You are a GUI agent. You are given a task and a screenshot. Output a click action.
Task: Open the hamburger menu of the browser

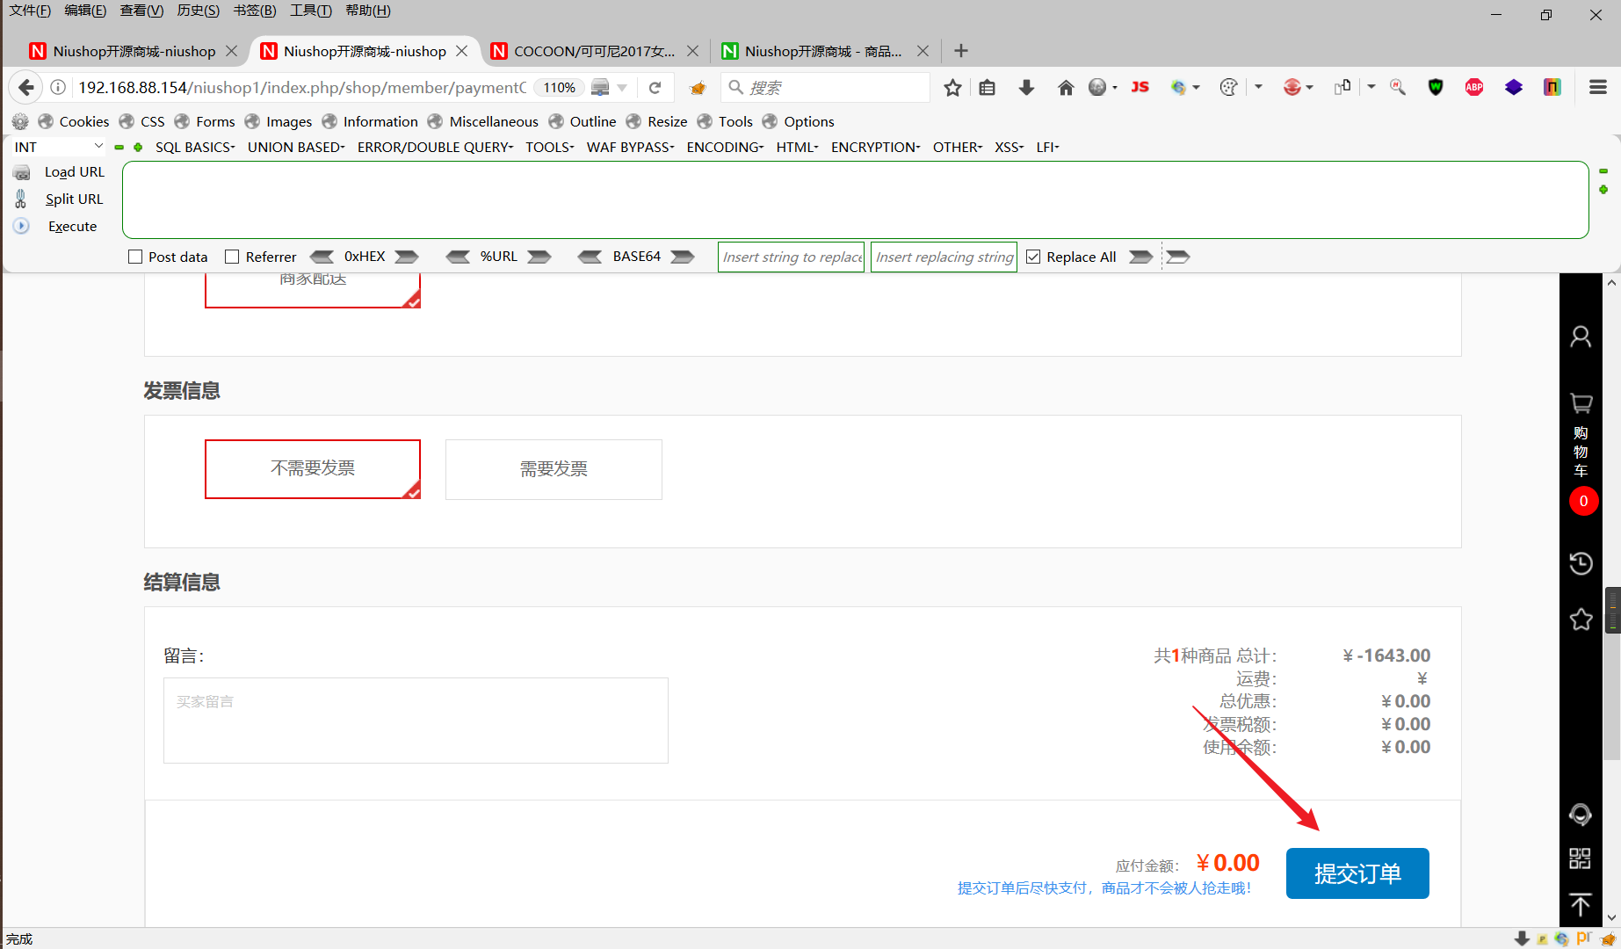[x=1598, y=87]
